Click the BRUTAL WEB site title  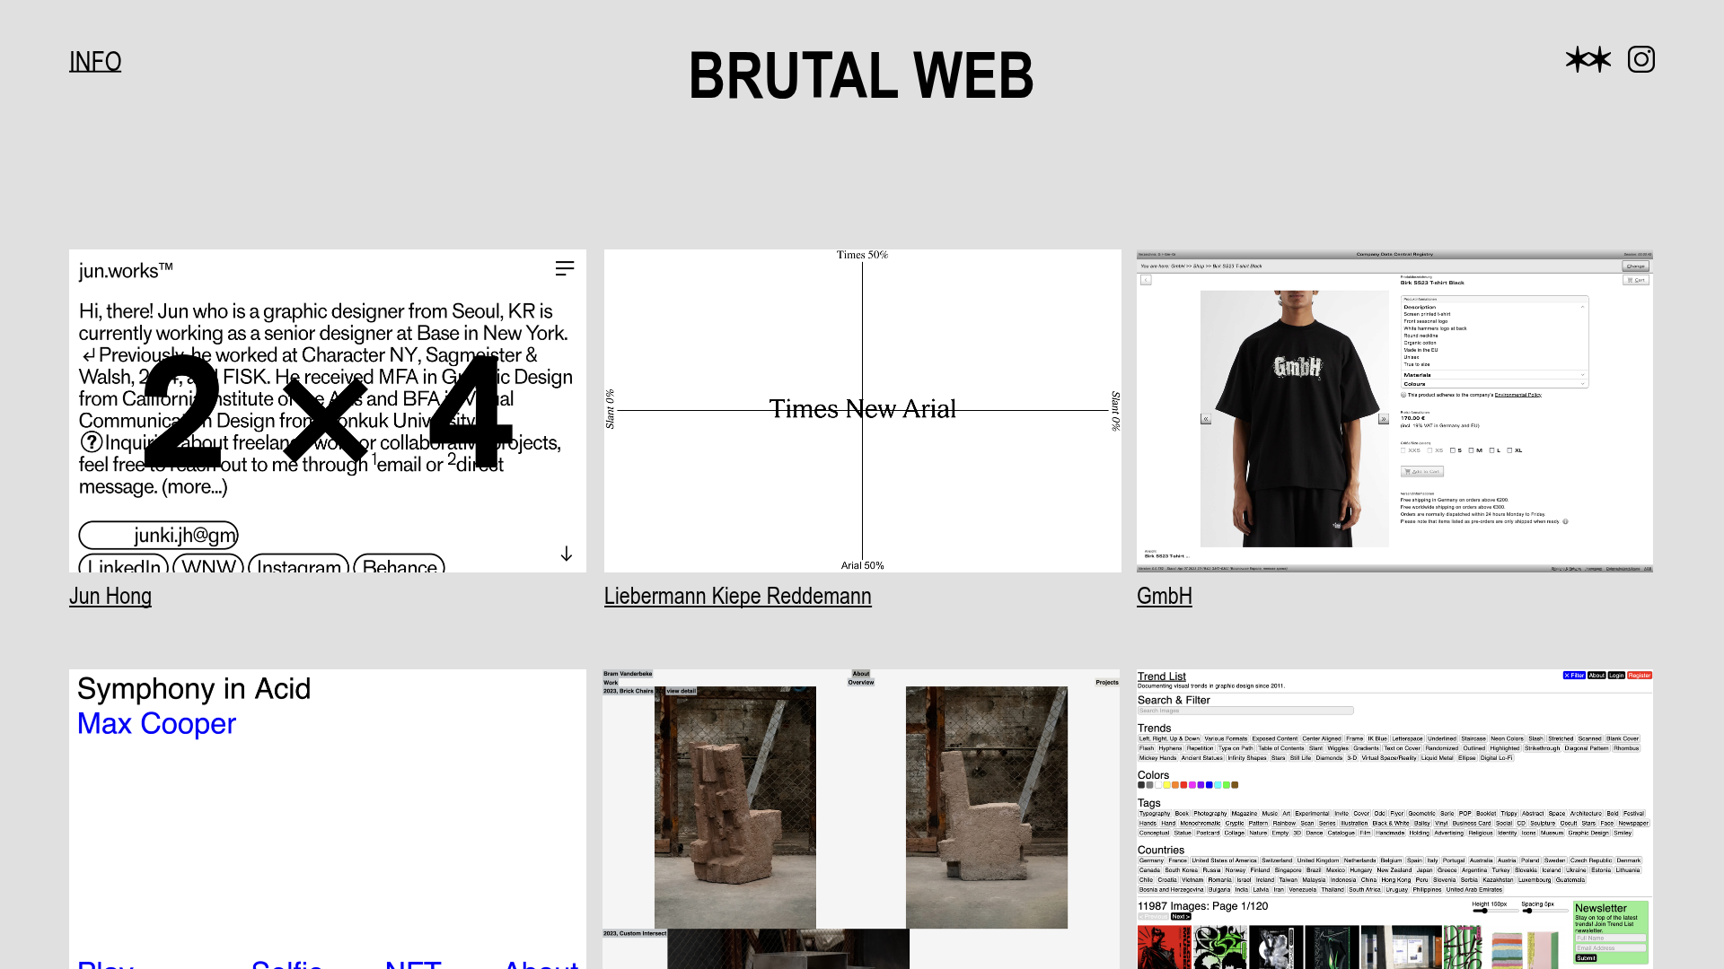[x=861, y=74]
